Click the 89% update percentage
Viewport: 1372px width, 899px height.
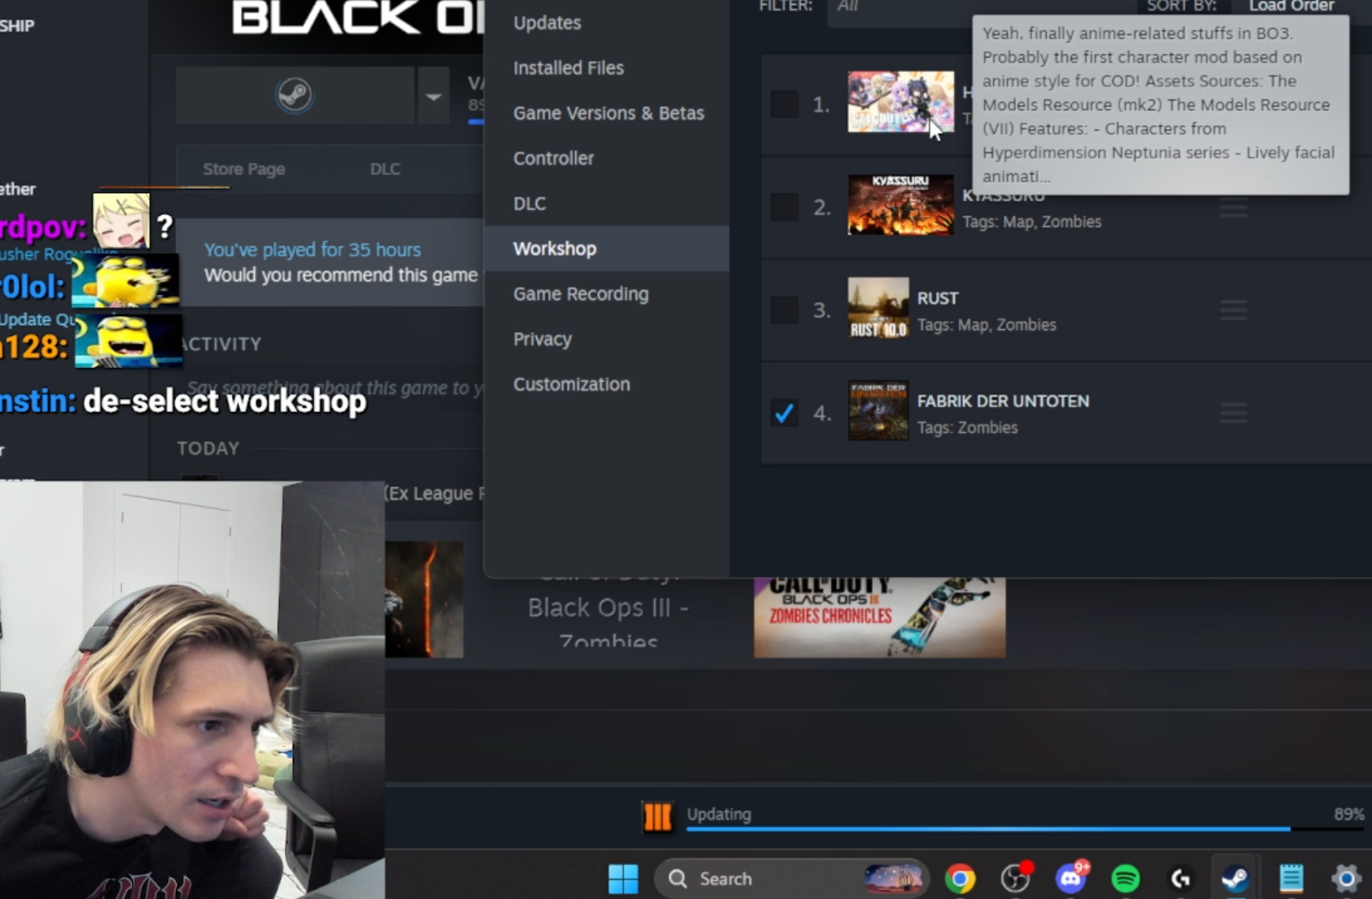[x=1348, y=814]
